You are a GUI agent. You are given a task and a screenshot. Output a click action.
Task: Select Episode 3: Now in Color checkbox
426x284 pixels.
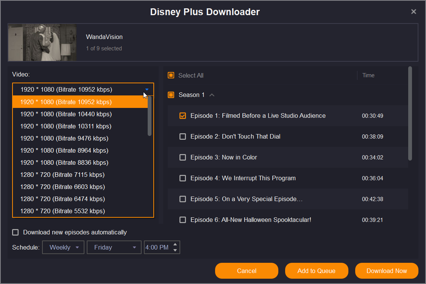[x=183, y=158]
